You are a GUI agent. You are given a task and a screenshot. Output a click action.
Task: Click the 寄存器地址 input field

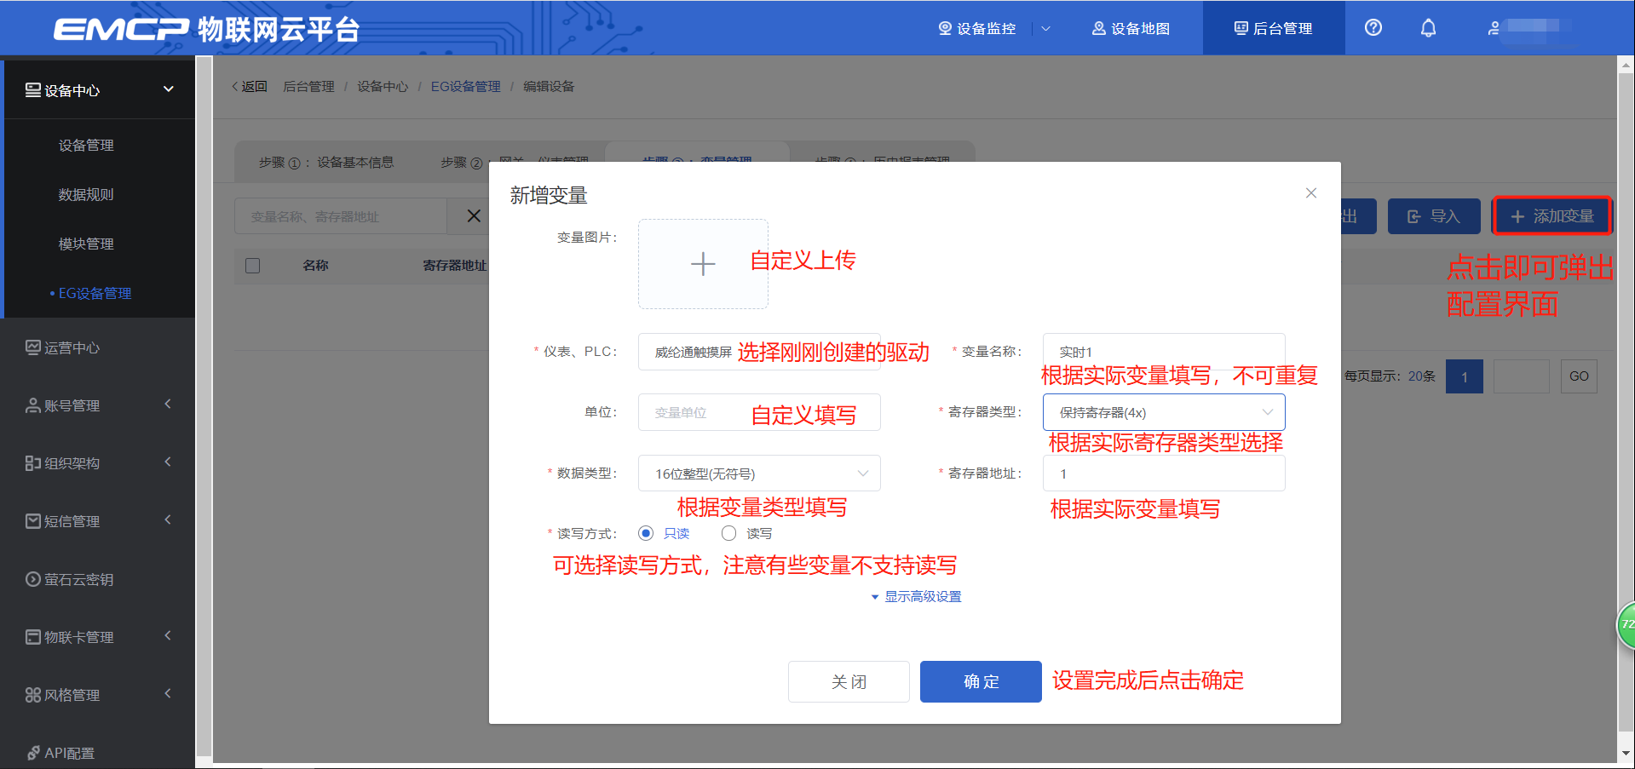(1163, 473)
